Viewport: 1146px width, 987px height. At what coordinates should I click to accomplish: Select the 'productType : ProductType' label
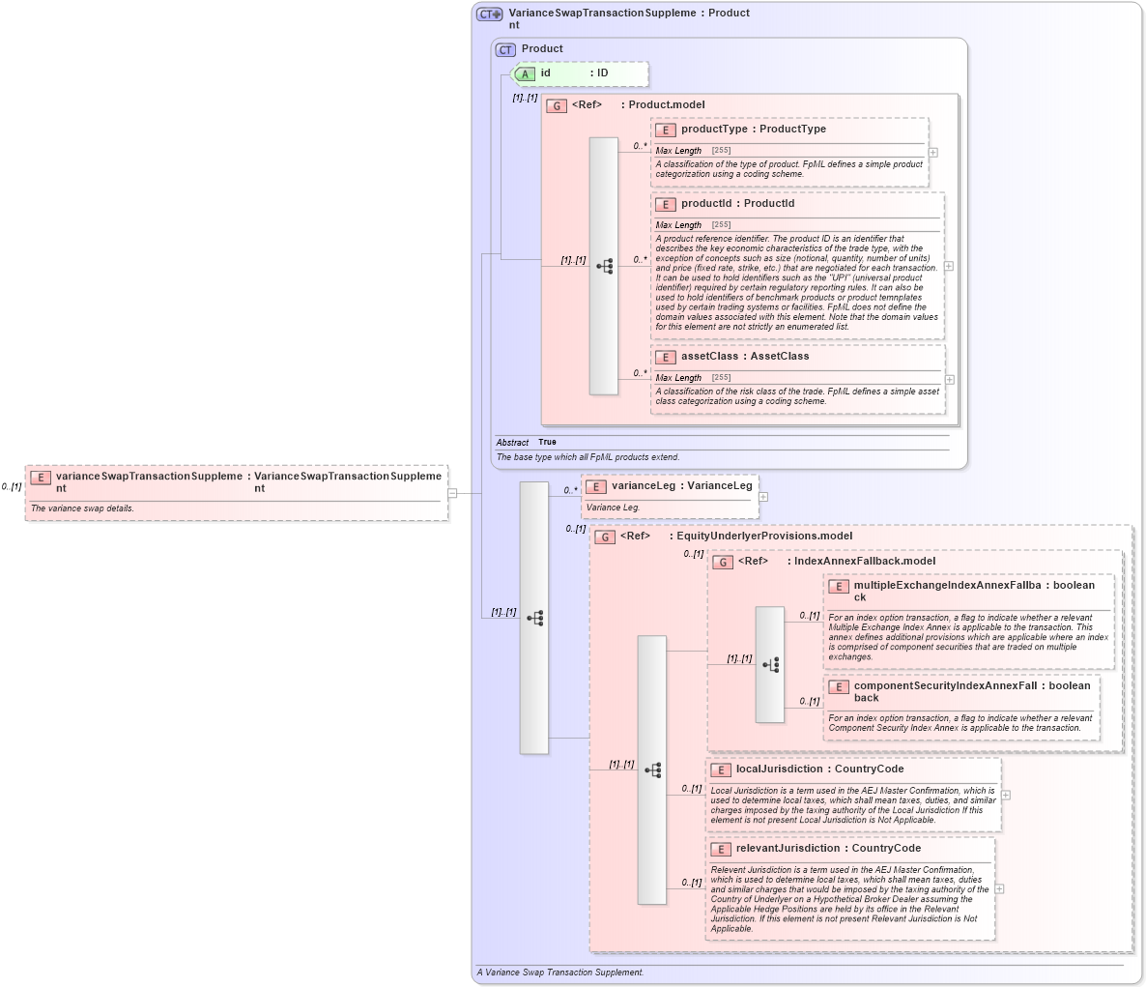pyautogui.click(x=754, y=130)
